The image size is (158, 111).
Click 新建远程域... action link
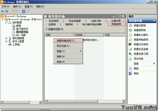(141, 25)
